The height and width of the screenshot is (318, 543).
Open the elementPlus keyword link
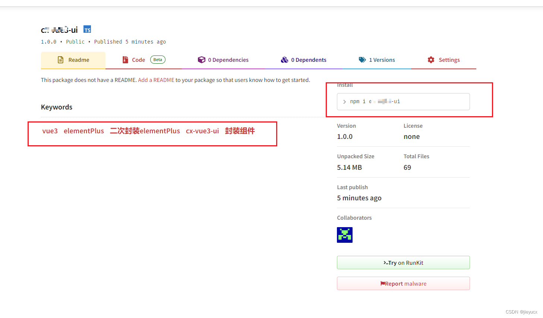coord(84,131)
